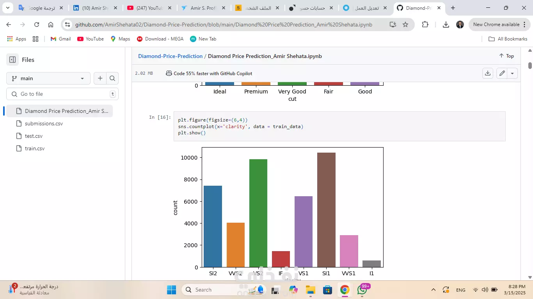Click the browser Back arrow

[9, 25]
